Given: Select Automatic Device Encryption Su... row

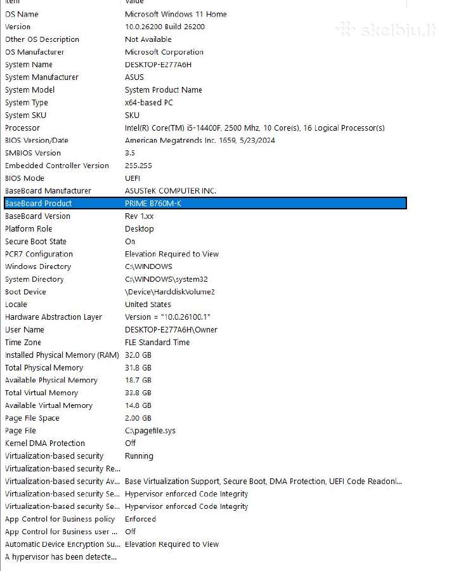Looking at the screenshot, I should pos(205,544).
